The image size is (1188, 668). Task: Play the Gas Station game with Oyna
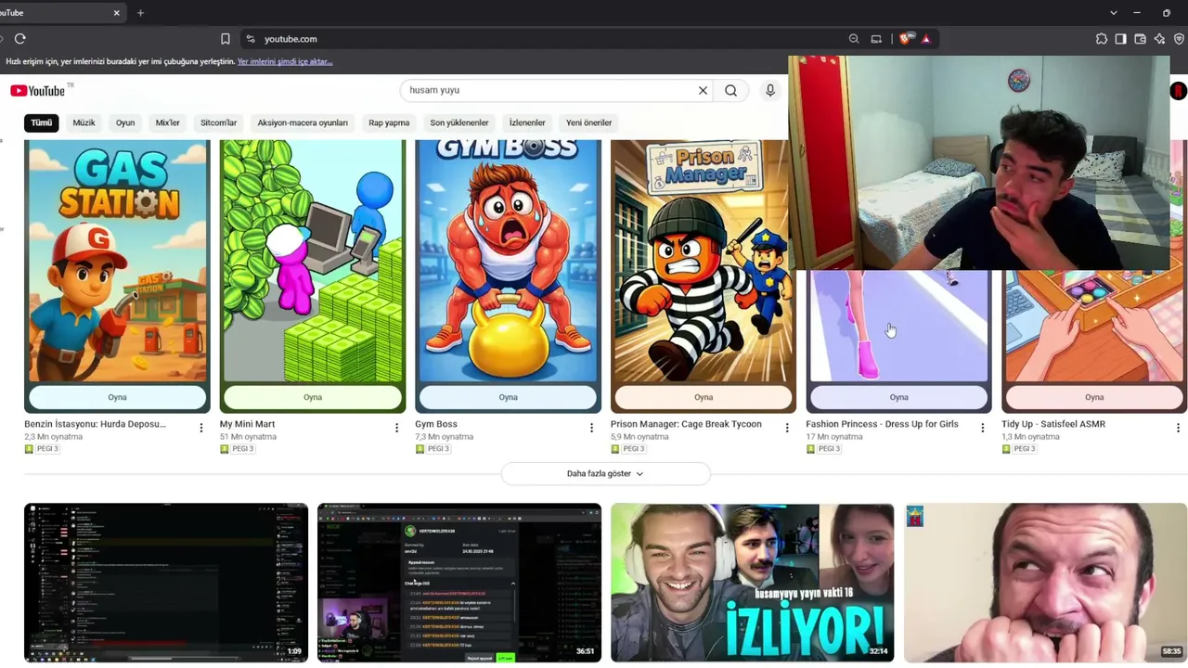[x=117, y=397]
